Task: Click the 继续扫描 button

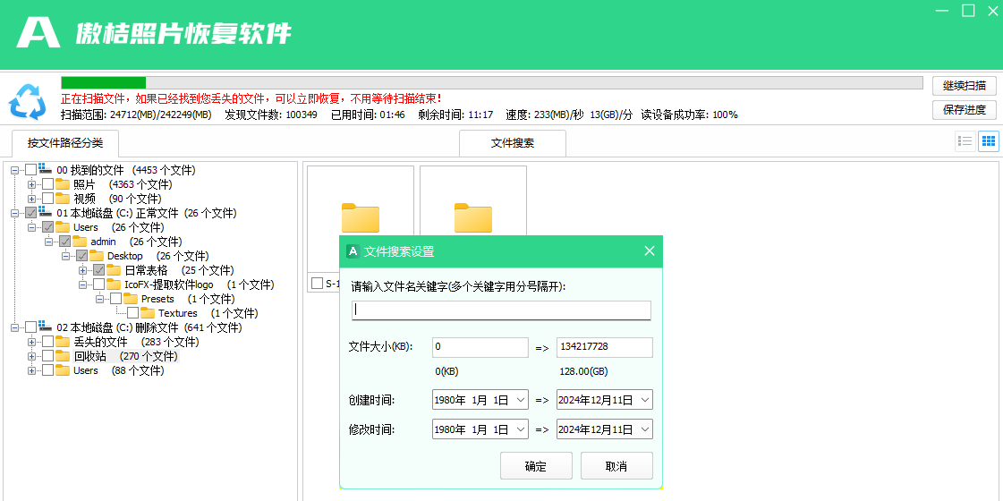Action: [x=964, y=85]
